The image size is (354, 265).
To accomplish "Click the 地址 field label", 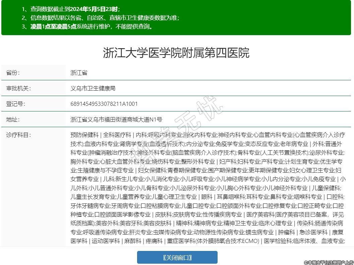I will pyautogui.click(x=13, y=119).
